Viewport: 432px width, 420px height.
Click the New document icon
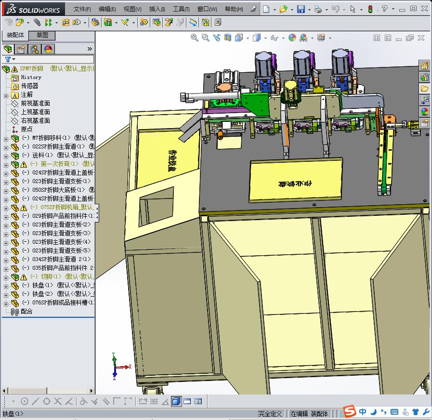coord(266,9)
